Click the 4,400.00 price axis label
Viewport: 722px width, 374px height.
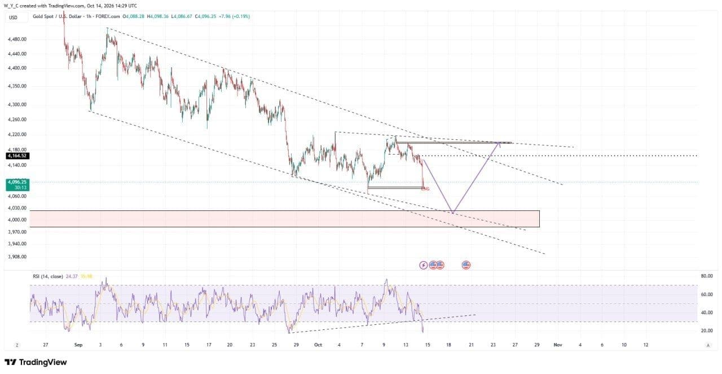(x=17, y=68)
